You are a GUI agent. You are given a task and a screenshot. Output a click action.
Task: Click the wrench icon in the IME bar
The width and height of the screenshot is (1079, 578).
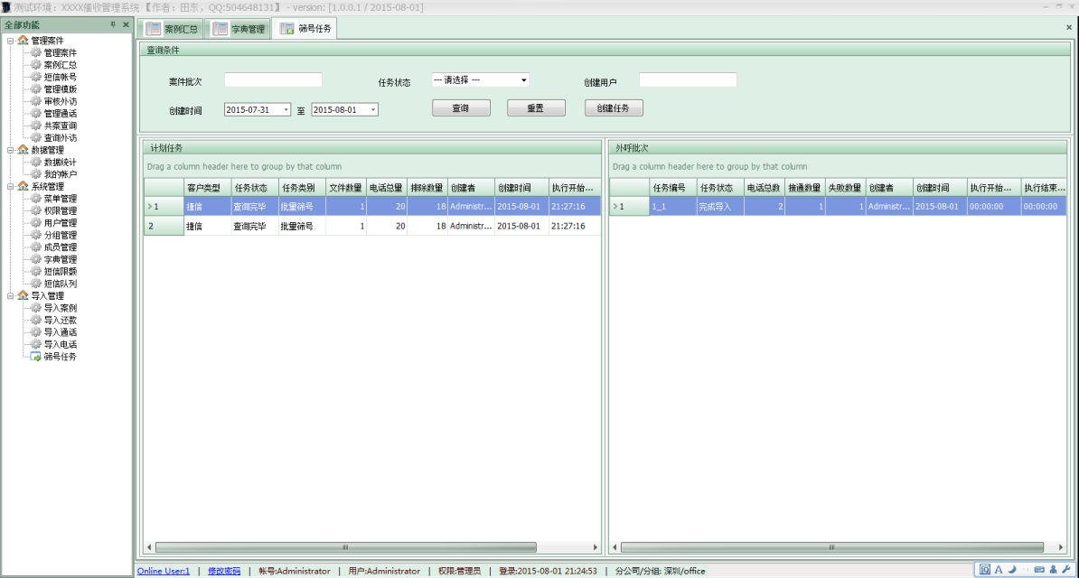1066,570
